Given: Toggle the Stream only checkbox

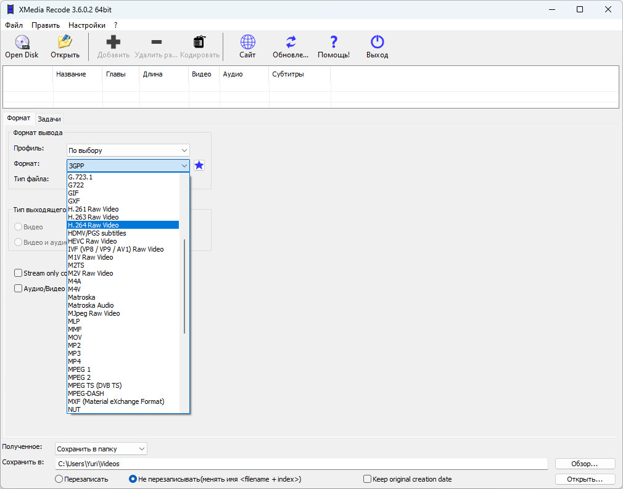Looking at the screenshot, I should click(18, 273).
